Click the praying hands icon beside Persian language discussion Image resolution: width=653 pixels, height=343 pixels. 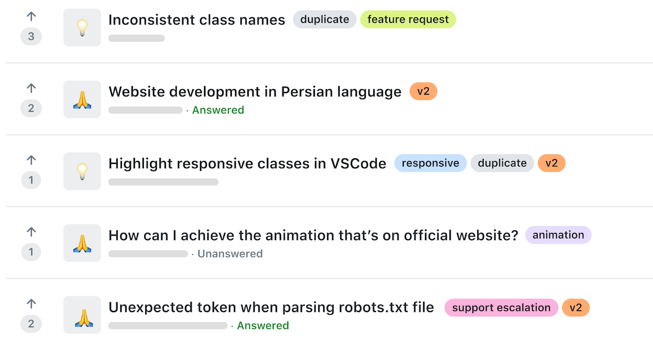point(82,99)
